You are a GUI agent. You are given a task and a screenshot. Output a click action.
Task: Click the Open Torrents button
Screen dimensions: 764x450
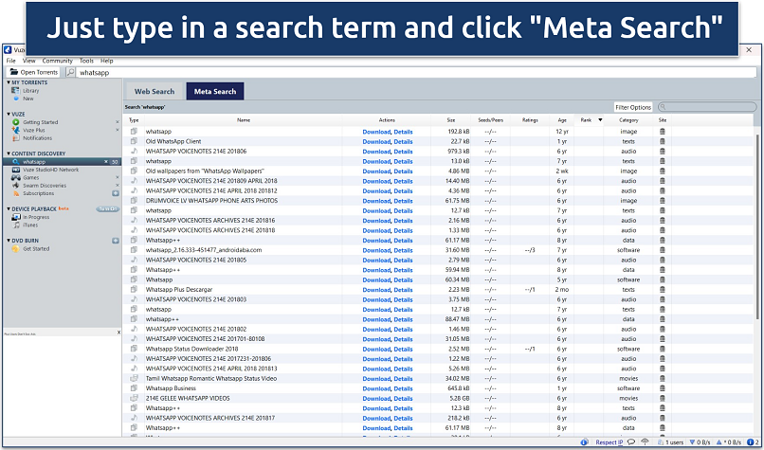click(x=33, y=72)
